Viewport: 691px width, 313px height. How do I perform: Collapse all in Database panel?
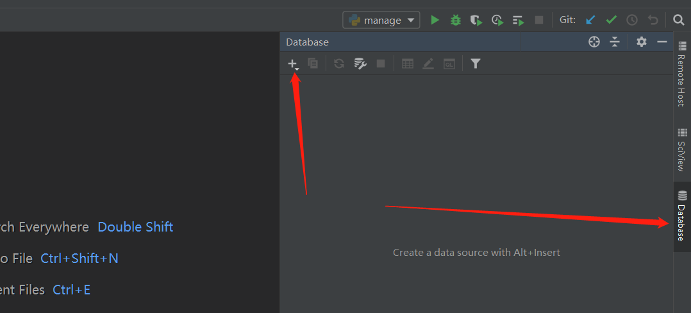(615, 42)
